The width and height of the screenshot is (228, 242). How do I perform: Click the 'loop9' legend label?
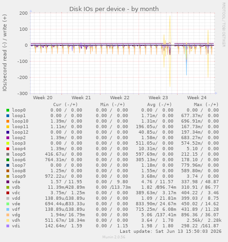19,176
